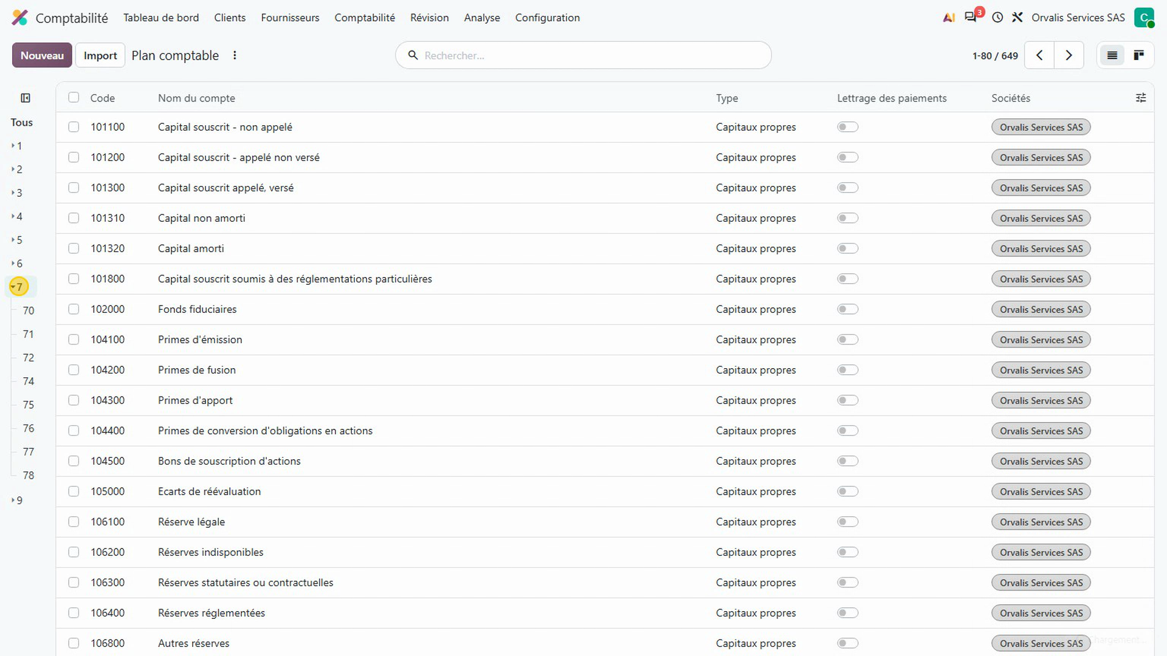This screenshot has width=1167, height=656.
Task: Open the Configuration menu
Action: 547,18
